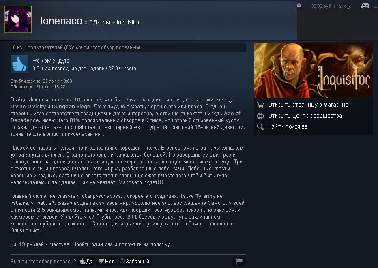
Task: Click Найти похожее link
Action: [x=288, y=127]
